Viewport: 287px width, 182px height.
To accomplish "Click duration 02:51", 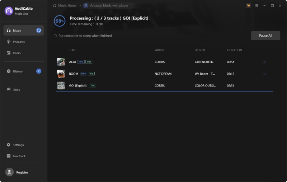I will coord(230,85).
